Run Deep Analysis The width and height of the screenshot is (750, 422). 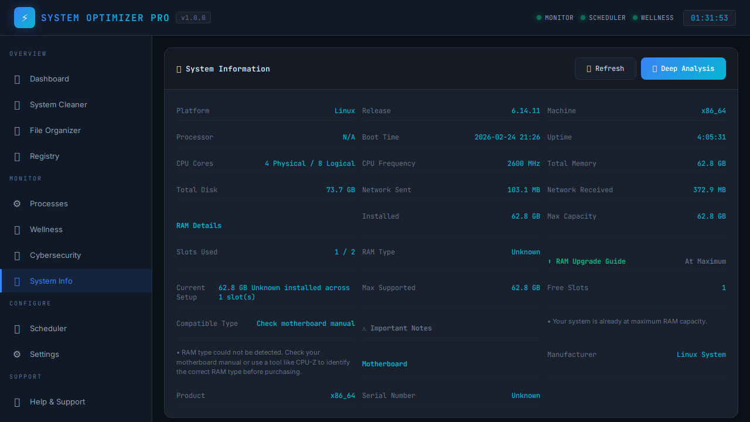tap(683, 69)
